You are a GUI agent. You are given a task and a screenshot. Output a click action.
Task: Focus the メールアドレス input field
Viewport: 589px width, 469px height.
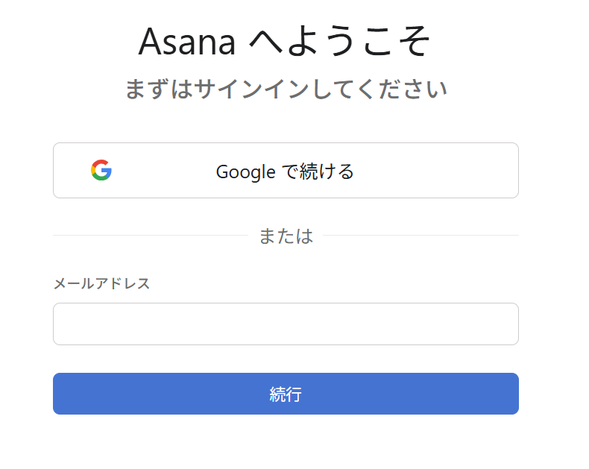click(x=286, y=324)
